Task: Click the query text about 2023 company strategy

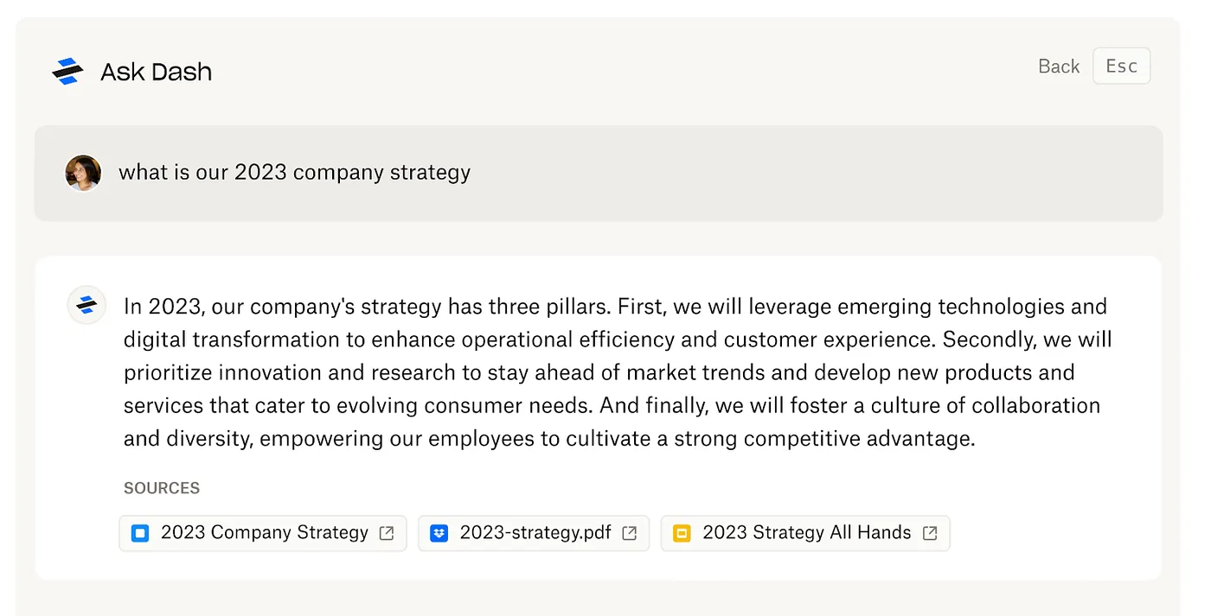Action: click(x=294, y=172)
